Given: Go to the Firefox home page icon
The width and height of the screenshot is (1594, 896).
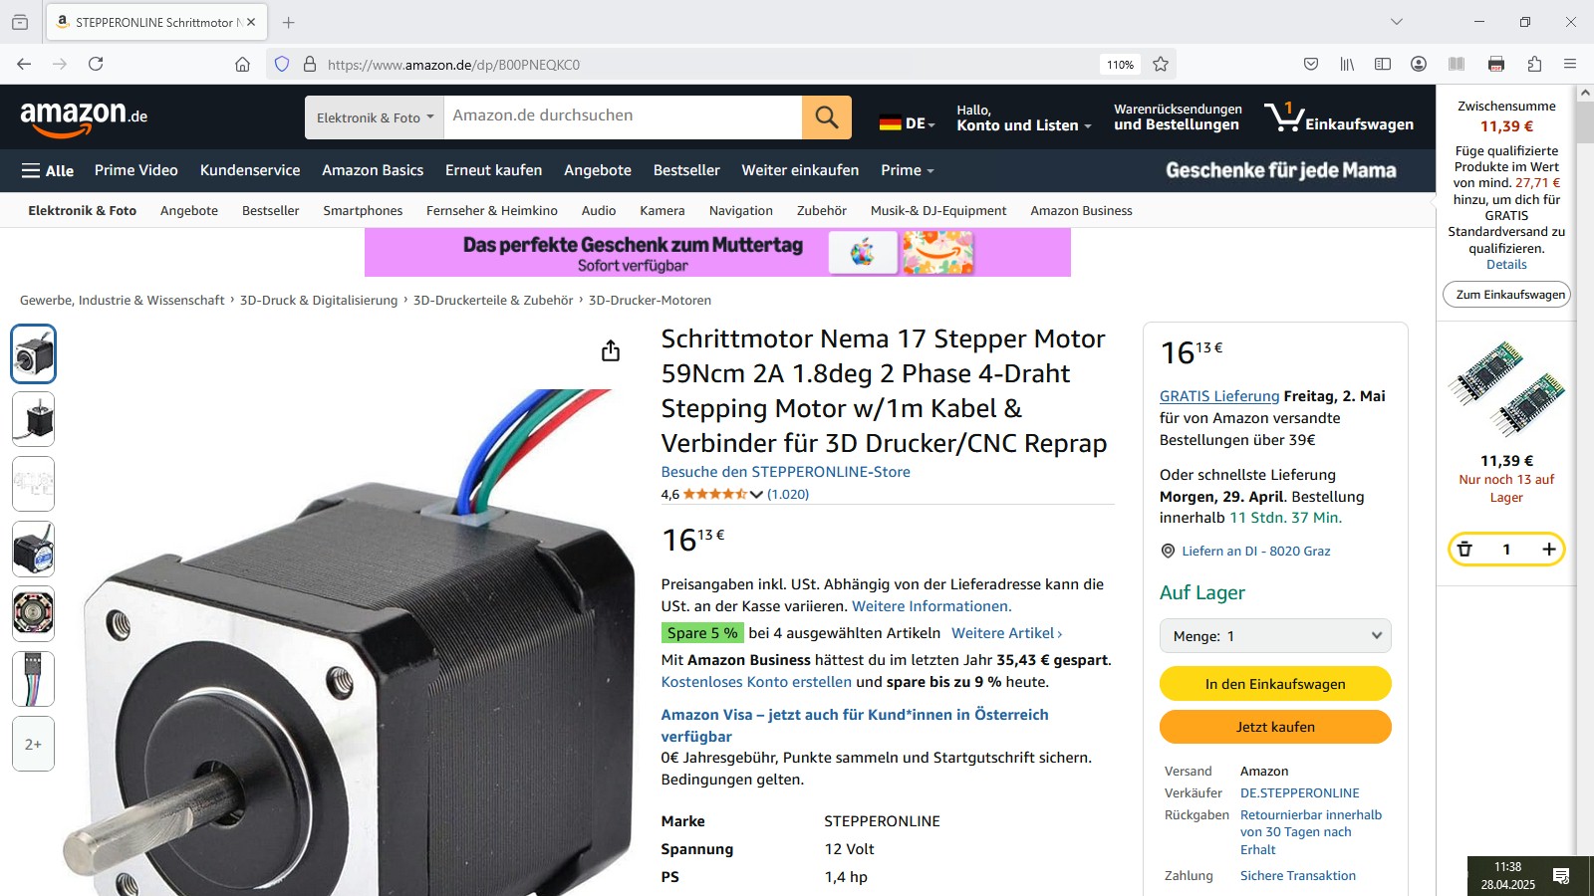Looking at the screenshot, I should [242, 64].
